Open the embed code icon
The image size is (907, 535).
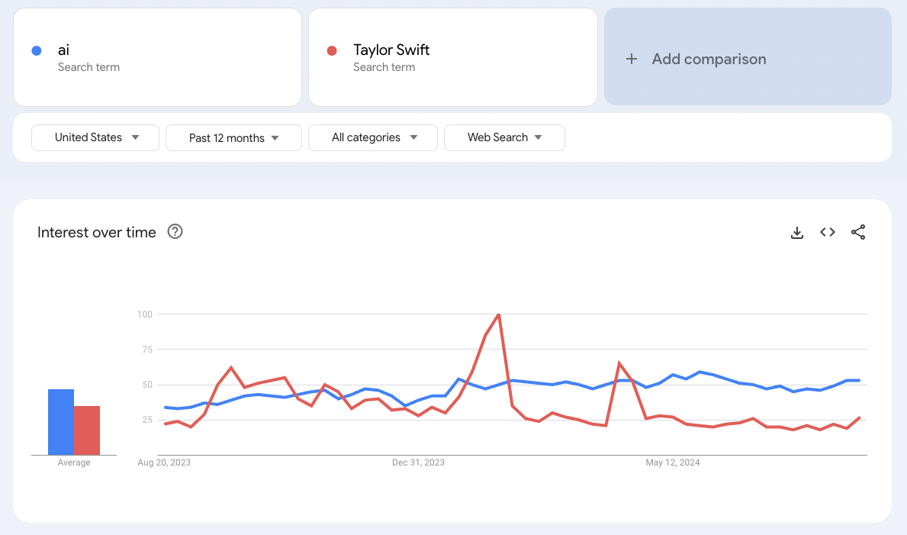coord(828,233)
